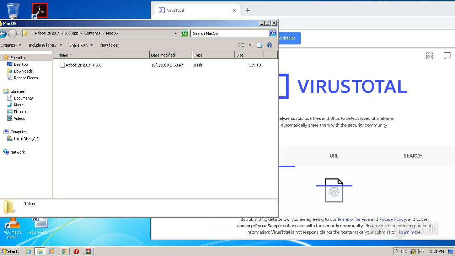Open VLC media player desktop icon
The width and height of the screenshot is (455, 256).
click(x=12, y=228)
